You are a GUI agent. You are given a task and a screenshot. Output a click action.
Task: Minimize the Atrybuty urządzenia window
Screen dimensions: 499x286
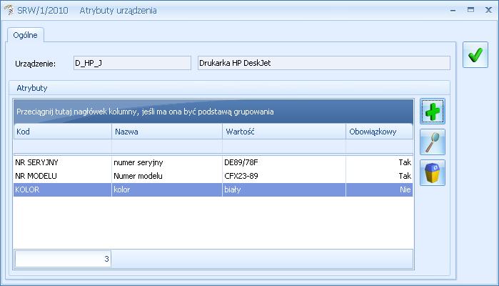(453, 10)
